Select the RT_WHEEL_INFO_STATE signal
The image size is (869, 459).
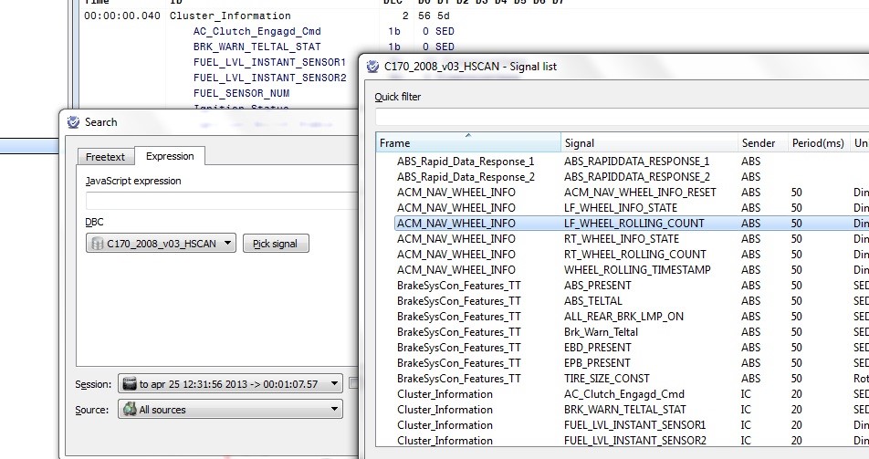pyautogui.click(x=622, y=239)
